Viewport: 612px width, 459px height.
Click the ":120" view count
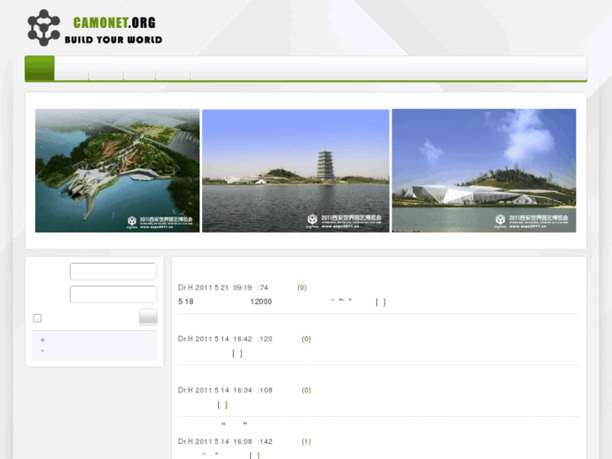pos(265,339)
